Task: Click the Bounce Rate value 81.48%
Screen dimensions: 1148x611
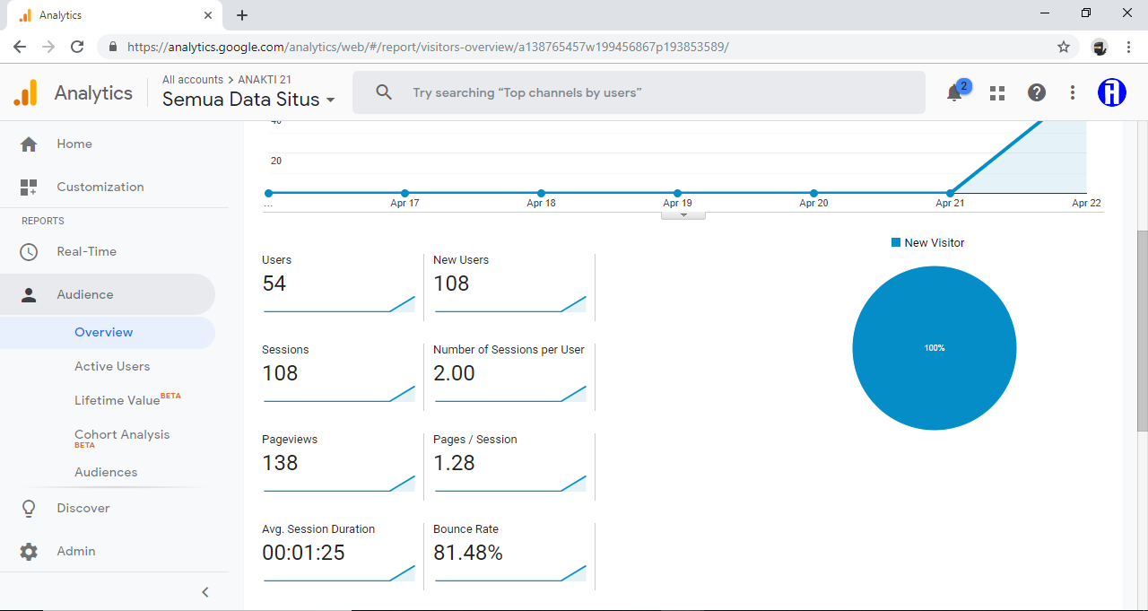Action: (x=467, y=553)
